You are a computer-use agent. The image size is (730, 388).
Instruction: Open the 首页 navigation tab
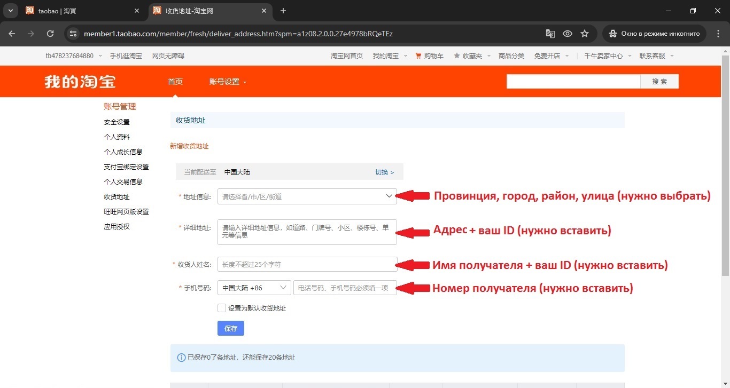tap(175, 82)
